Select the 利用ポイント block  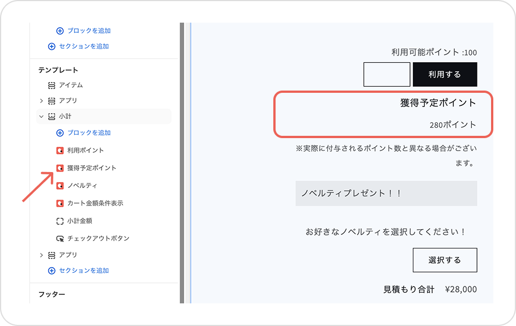click(x=85, y=151)
